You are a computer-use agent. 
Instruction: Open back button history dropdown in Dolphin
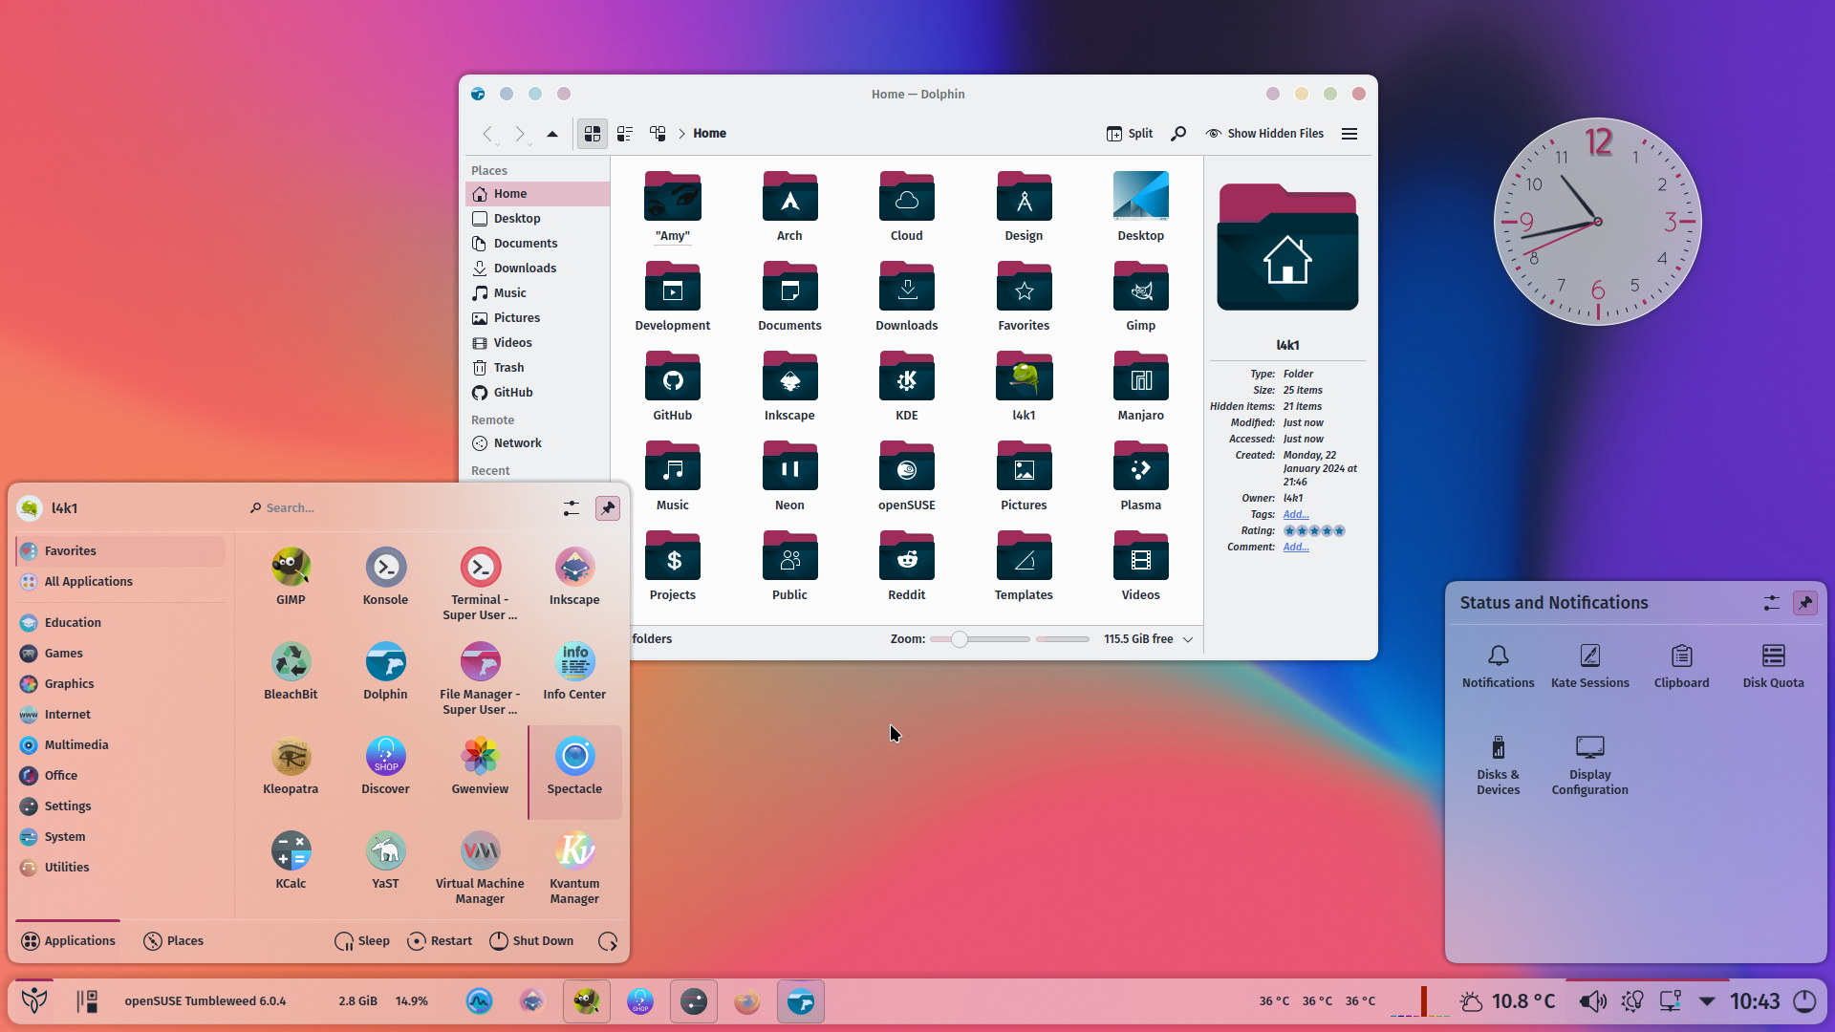(497, 143)
